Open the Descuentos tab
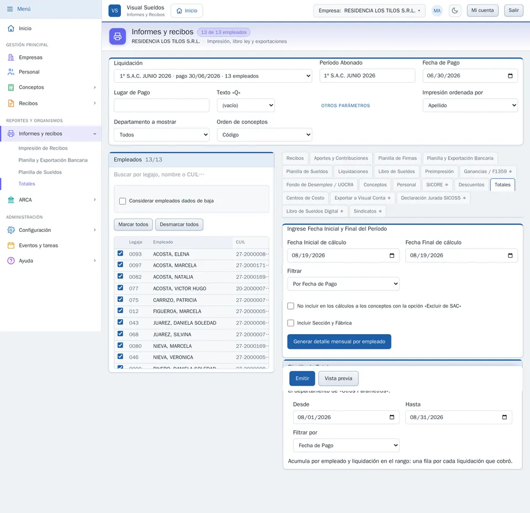 tap(471, 184)
